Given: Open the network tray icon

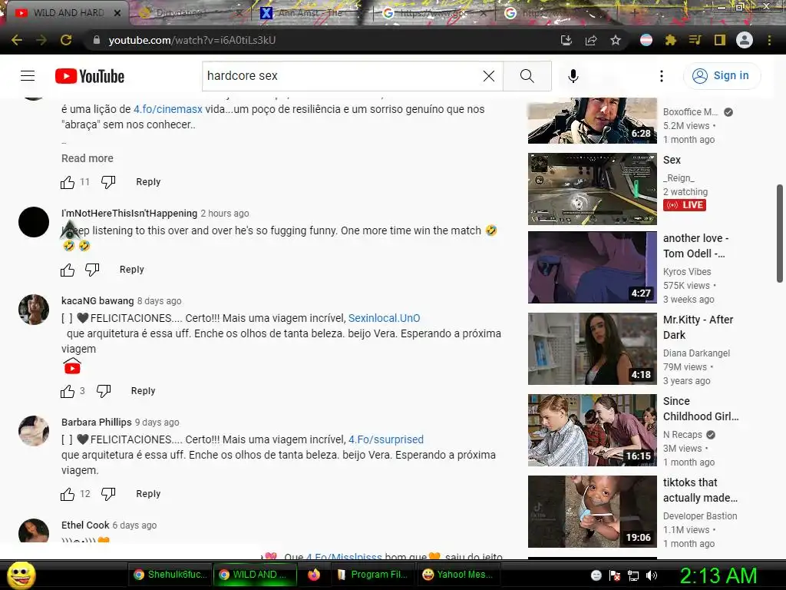Looking at the screenshot, I should [633, 575].
